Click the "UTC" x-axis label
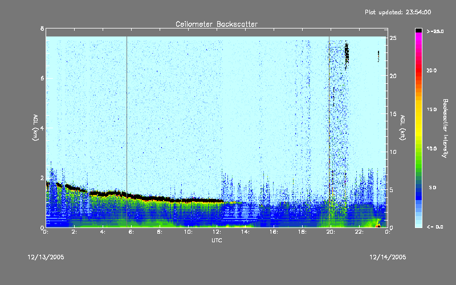This screenshot has height=285, width=456. point(217,240)
